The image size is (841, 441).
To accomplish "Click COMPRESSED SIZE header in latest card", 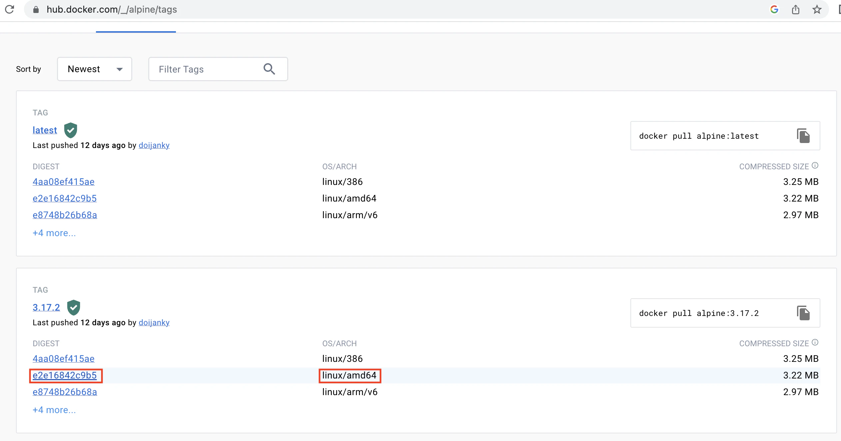I will pyautogui.click(x=774, y=167).
